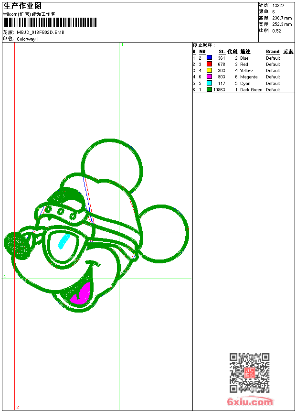
Task: Click the 'N#' column header
Action: pyautogui.click(x=202, y=52)
